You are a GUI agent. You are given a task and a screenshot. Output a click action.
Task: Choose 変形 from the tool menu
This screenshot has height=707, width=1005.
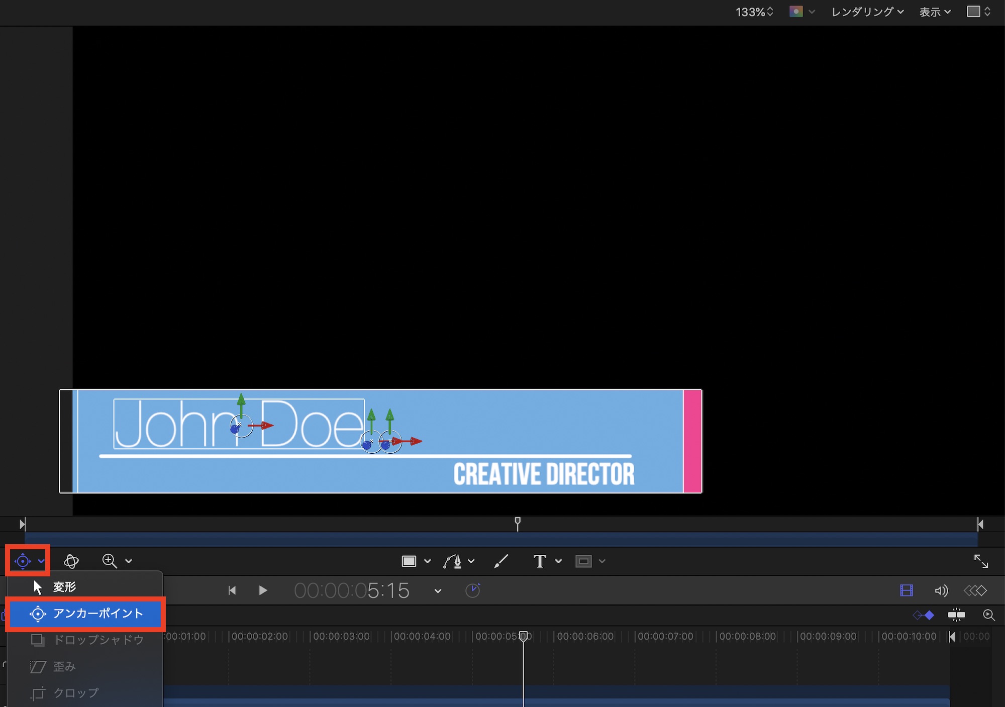(x=64, y=587)
